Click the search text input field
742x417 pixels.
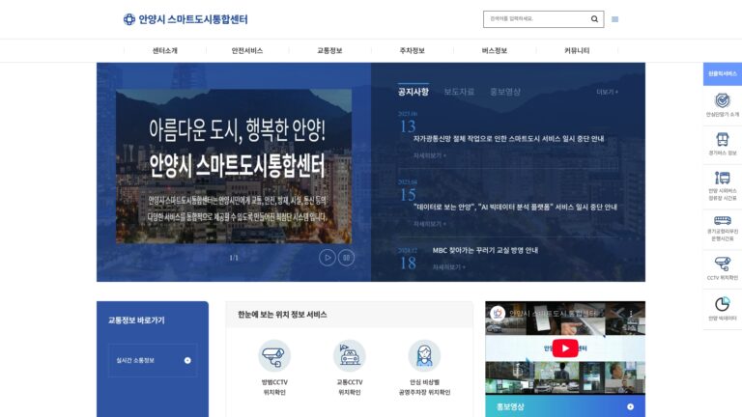[537, 19]
